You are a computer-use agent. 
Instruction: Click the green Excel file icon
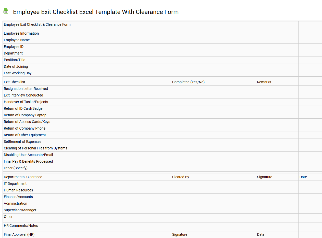6,11
